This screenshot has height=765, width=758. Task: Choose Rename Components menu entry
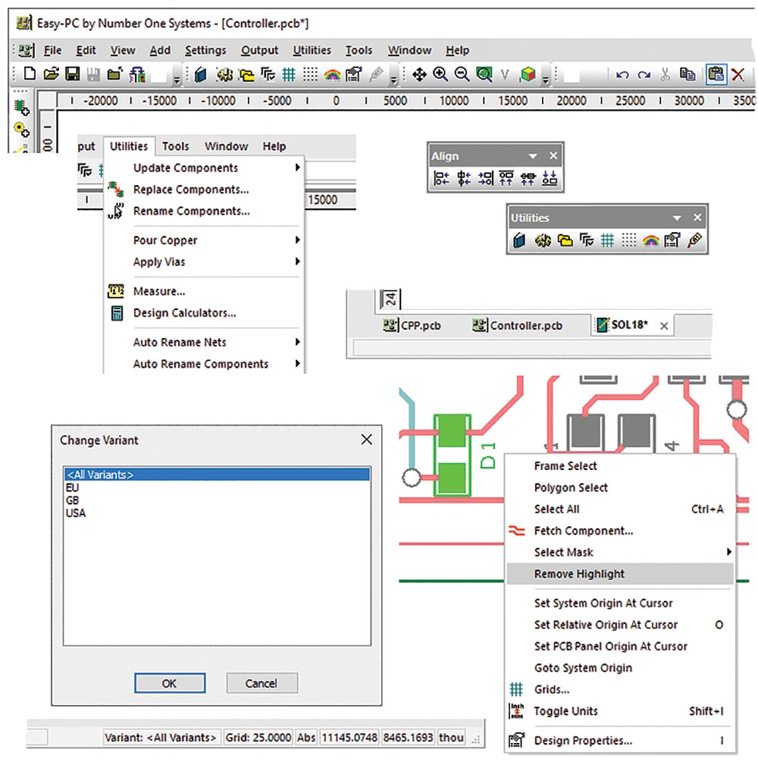(x=204, y=212)
